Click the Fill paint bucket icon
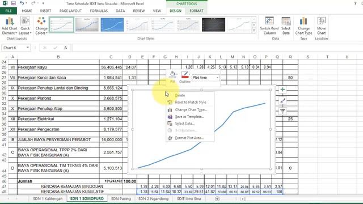The image size is (363, 204). coord(172,74)
